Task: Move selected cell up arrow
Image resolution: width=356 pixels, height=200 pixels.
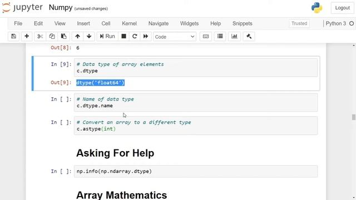Action: pyautogui.click(x=77, y=36)
